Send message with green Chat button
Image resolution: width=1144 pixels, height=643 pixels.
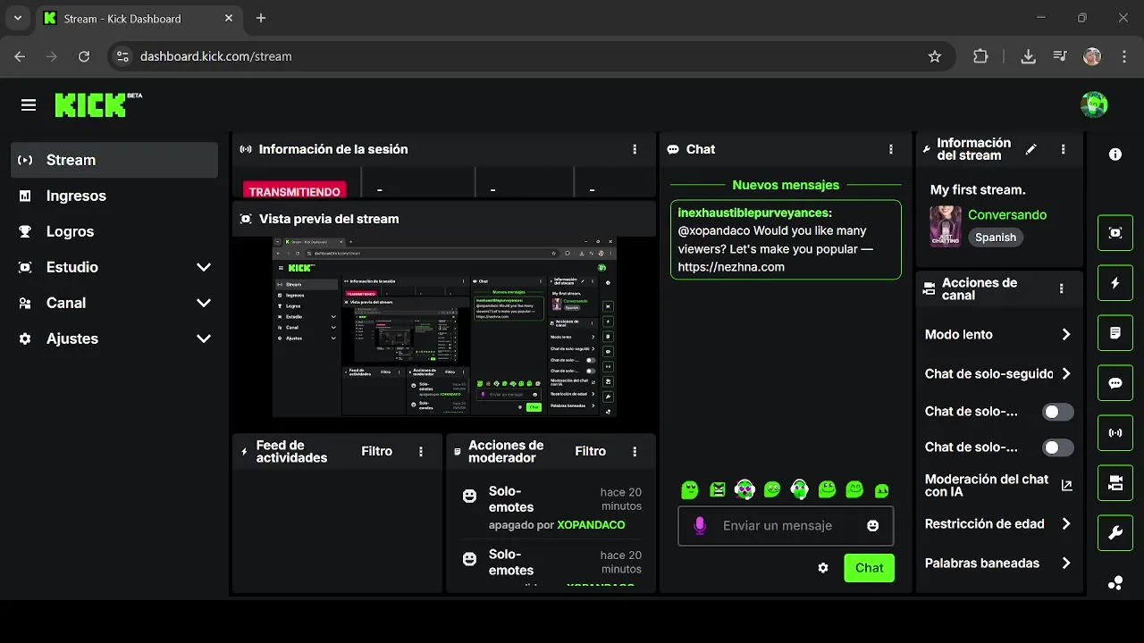869,568
